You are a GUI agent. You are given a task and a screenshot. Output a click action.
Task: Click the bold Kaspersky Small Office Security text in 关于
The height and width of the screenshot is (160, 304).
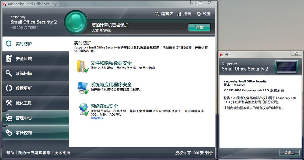(x=245, y=81)
